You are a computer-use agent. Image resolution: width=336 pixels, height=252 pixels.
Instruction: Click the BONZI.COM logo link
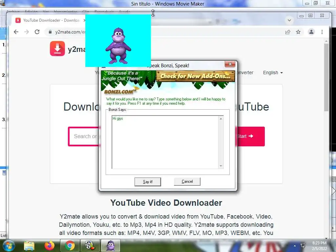(120, 92)
